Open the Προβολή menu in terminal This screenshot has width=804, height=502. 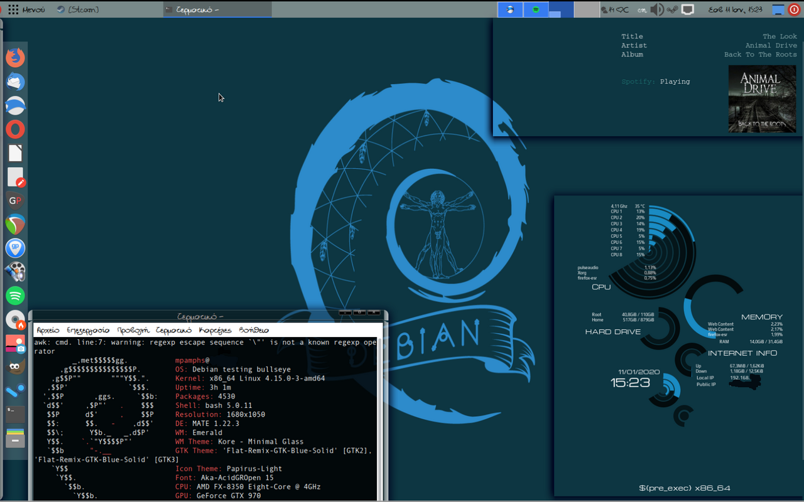(133, 330)
